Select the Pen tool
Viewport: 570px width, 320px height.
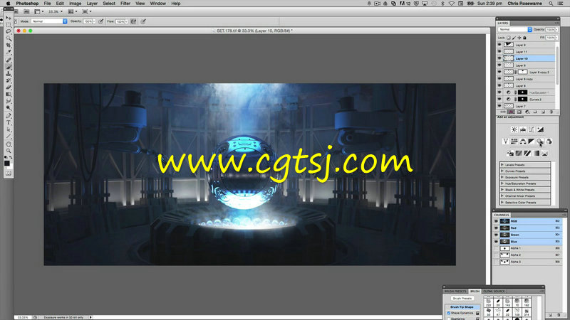(9, 116)
